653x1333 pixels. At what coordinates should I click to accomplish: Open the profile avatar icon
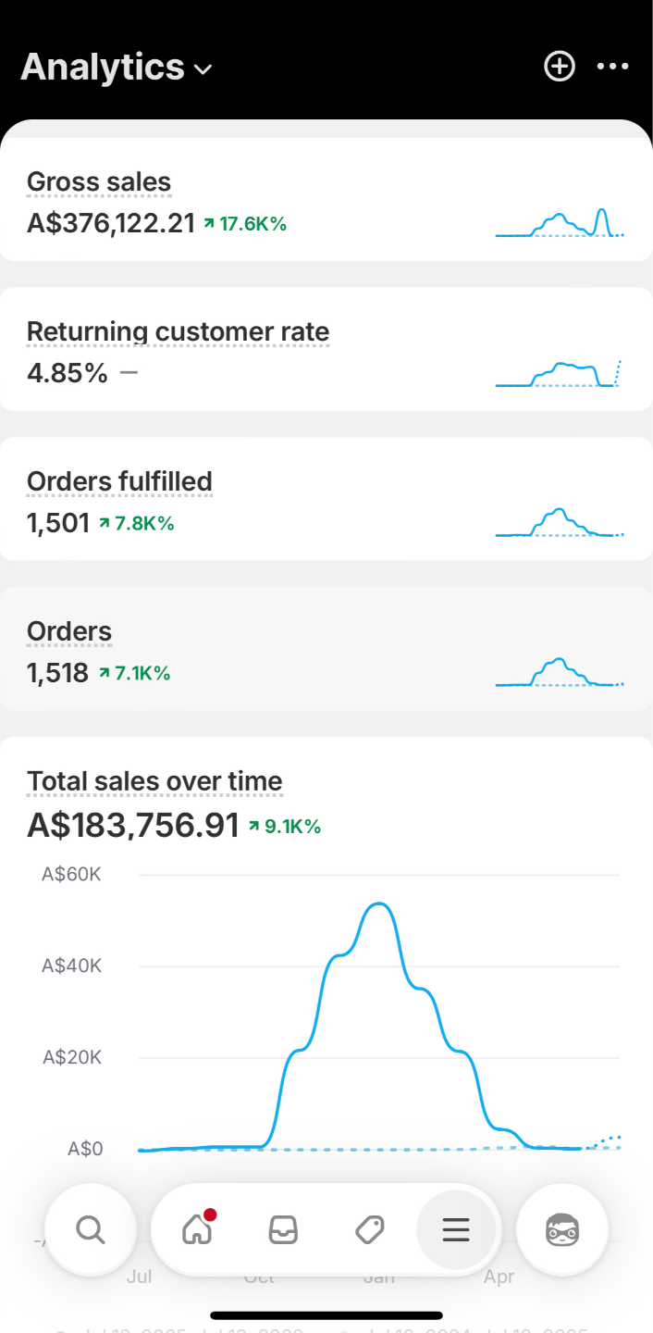[562, 1229]
